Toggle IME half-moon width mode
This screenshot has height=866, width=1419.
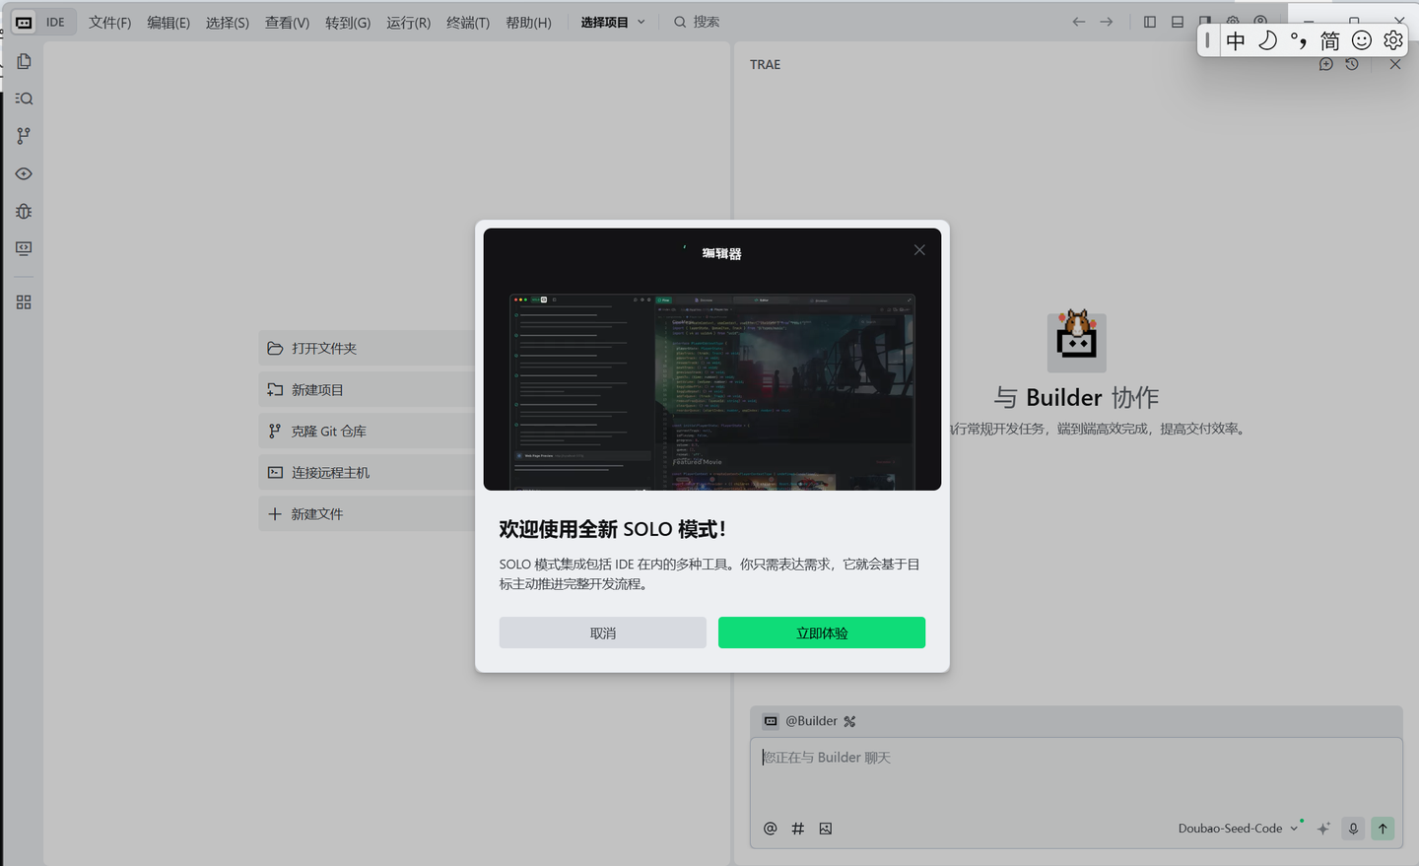[x=1267, y=40]
